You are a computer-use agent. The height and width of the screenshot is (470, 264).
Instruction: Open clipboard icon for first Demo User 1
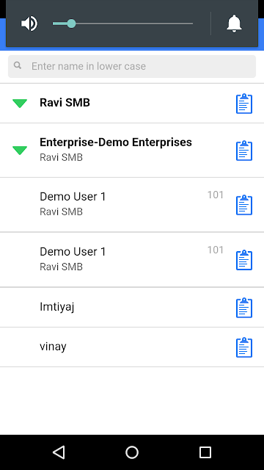pyautogui.click(x=244, y=205)
